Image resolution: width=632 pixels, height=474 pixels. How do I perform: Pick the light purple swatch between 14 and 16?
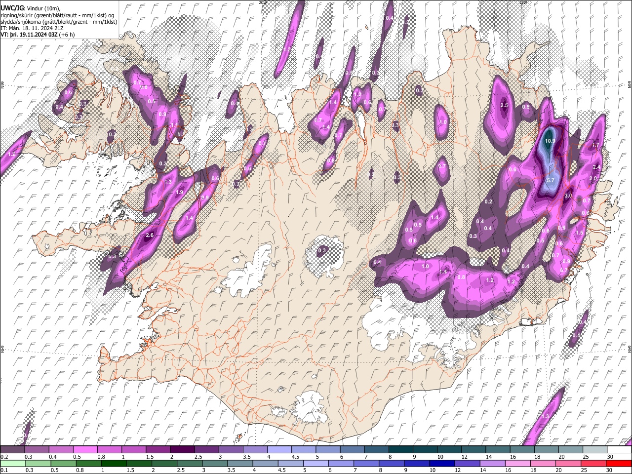tap(492, 463)
